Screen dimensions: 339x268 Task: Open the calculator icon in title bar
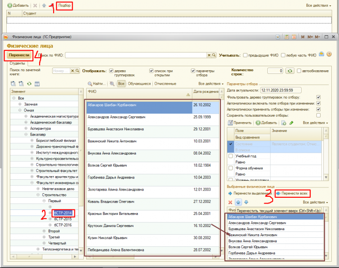[x=286, y=37]
